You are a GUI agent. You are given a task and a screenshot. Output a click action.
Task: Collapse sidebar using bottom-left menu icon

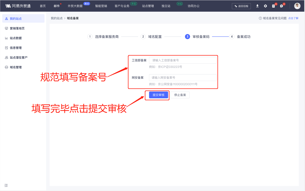6,185
